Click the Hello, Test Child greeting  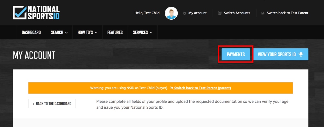click(x=147, y=13)
